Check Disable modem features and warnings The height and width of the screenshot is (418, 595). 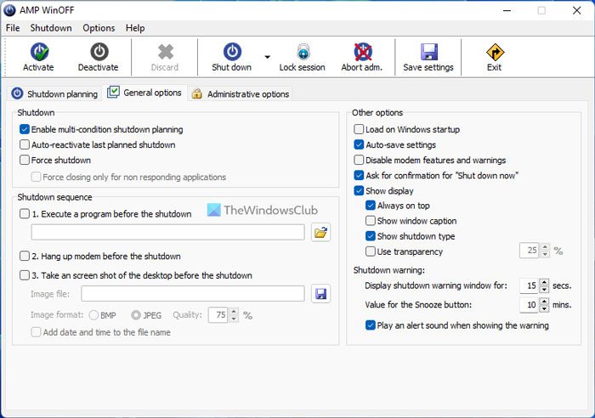[359, 160]
